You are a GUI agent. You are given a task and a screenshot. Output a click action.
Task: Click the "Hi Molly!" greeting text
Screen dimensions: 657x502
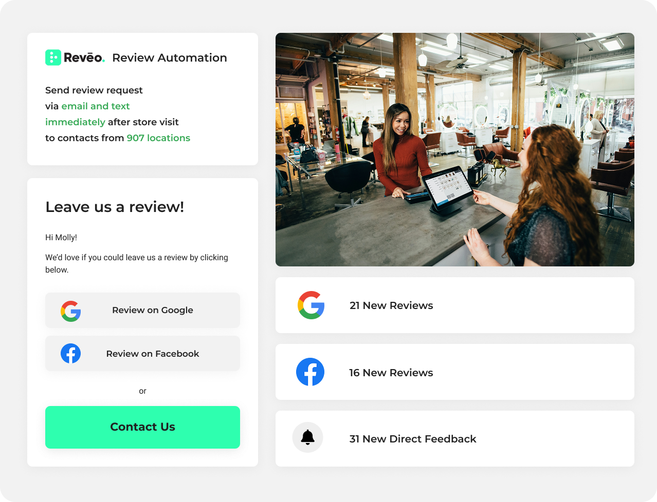click(61, 237)
